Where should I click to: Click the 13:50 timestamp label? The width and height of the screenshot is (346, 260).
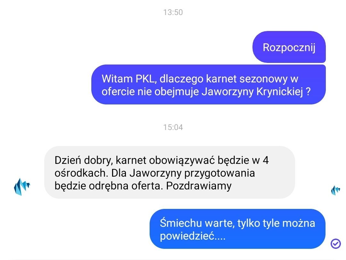click(x=173, y=12)
